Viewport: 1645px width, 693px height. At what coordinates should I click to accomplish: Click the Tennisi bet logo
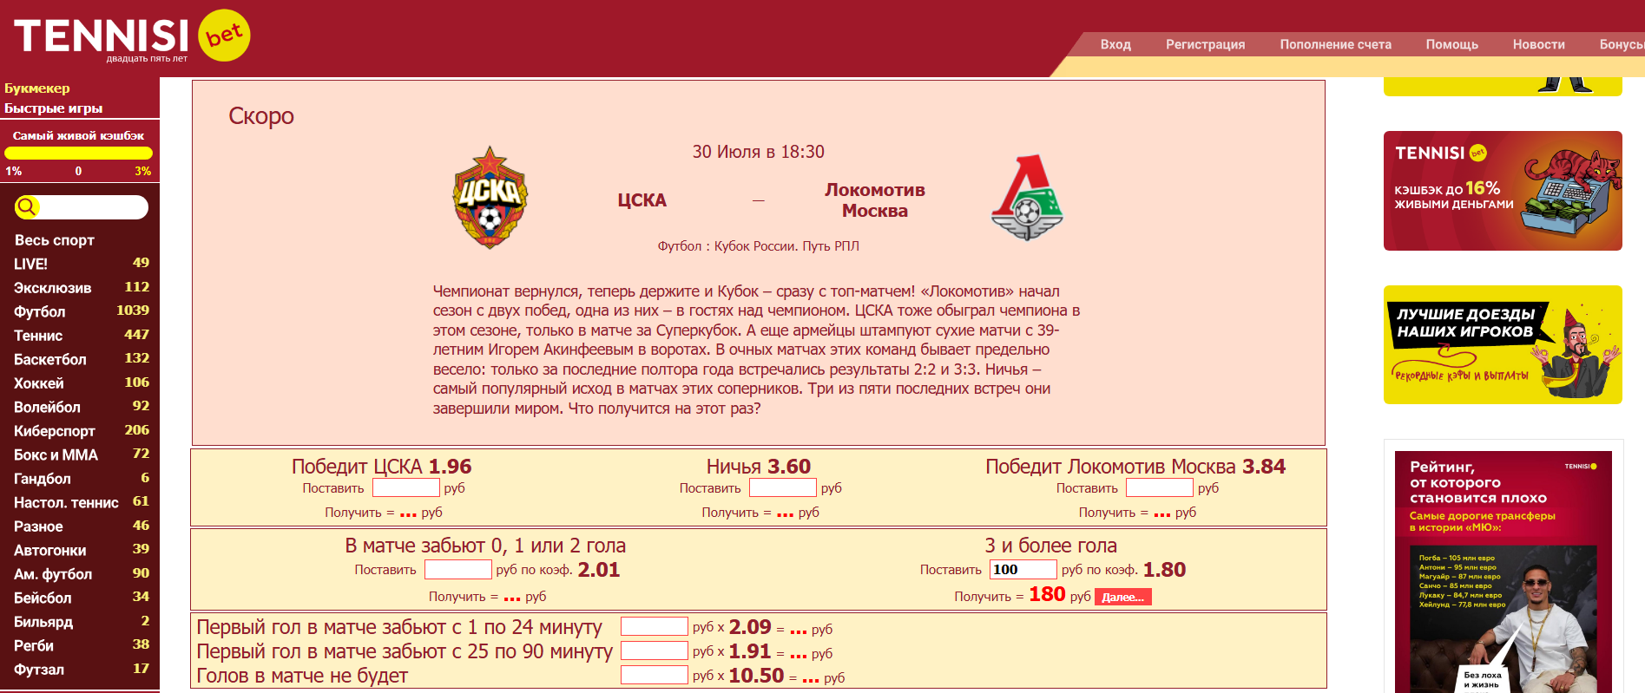(132, 36)
